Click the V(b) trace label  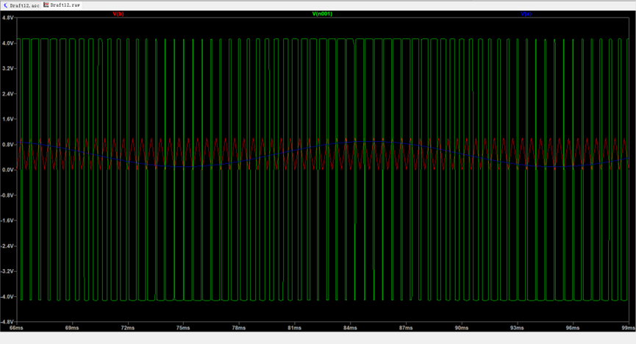point(118,14)
